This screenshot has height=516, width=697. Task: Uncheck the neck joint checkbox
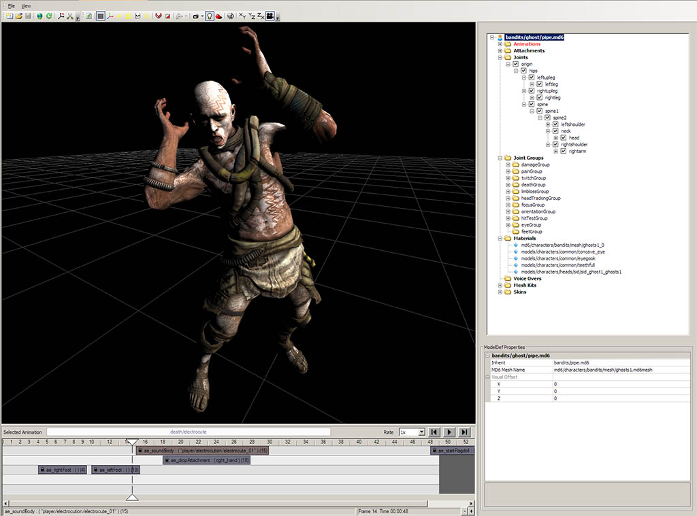[555, 131]
